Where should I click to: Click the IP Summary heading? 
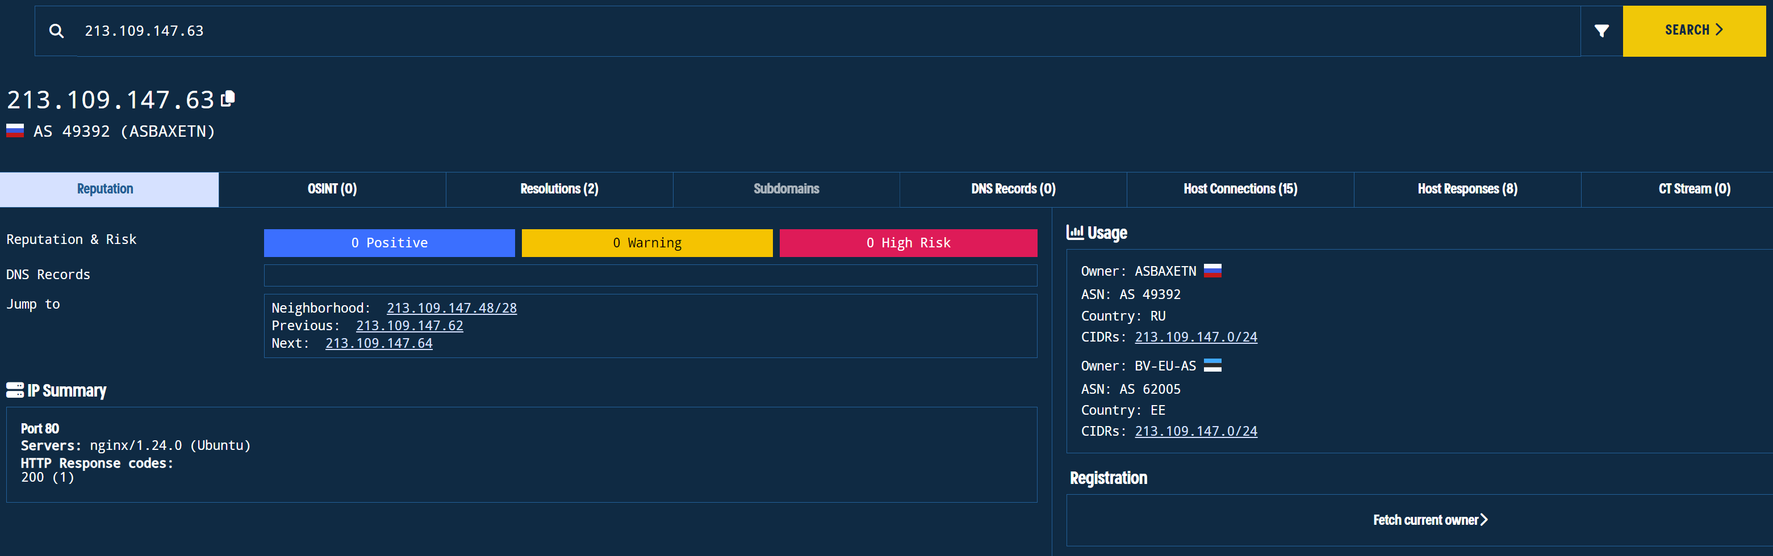67,390
